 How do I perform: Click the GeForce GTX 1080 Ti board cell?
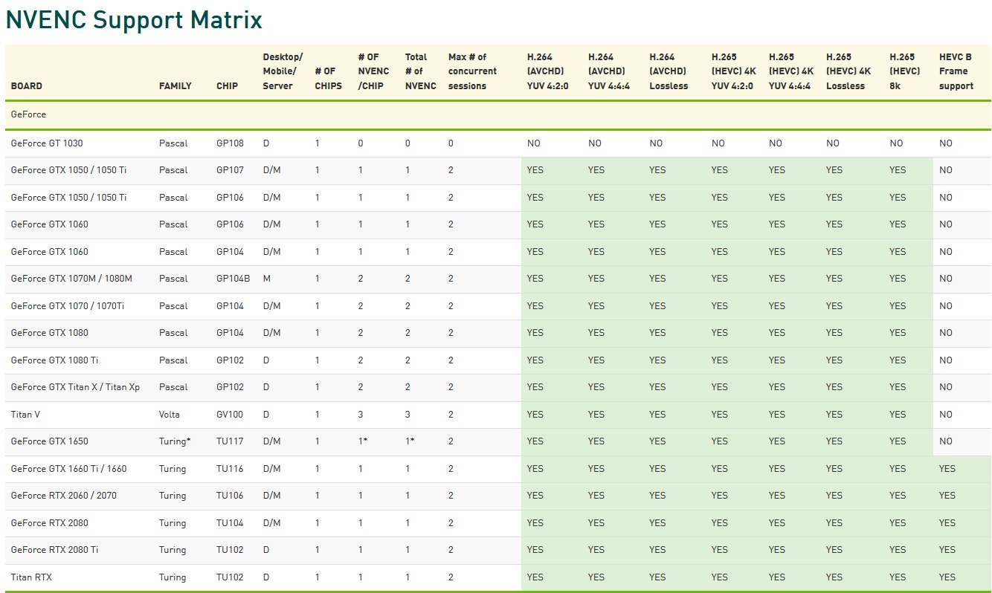55,360
